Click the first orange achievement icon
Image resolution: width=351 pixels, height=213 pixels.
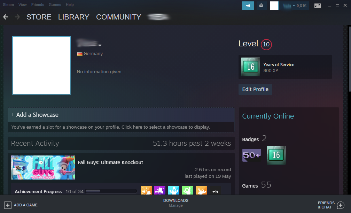tap(146, 190)
